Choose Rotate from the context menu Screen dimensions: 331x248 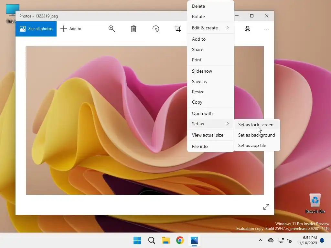[x=210, y=16]
